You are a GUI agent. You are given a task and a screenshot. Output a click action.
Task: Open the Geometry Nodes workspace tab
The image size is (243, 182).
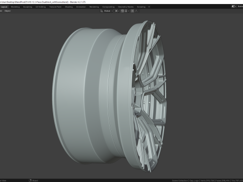click(x=126, y=7)
